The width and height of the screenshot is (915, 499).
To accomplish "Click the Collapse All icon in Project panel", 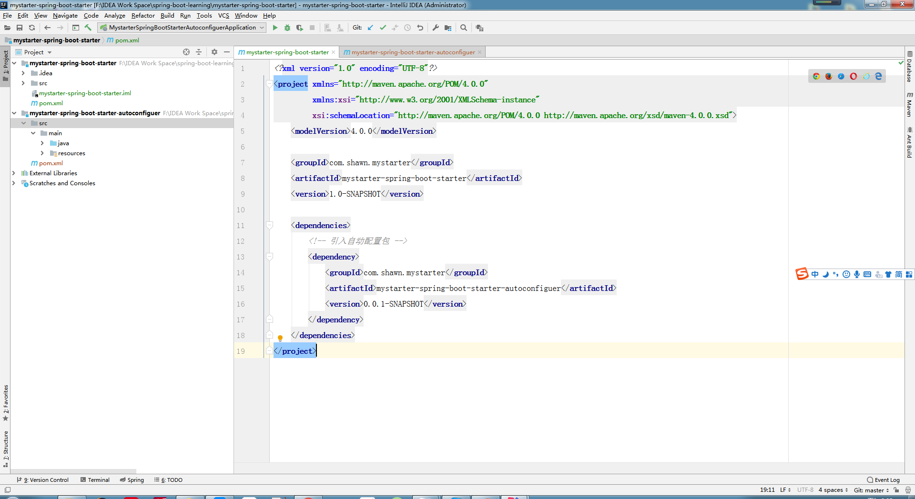I will pos(199,52).
